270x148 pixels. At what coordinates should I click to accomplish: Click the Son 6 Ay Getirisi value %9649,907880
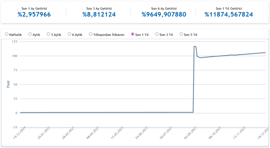164,14
